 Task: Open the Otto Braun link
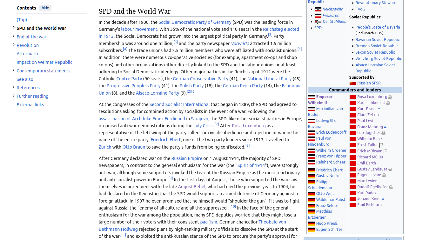[134, 147]
